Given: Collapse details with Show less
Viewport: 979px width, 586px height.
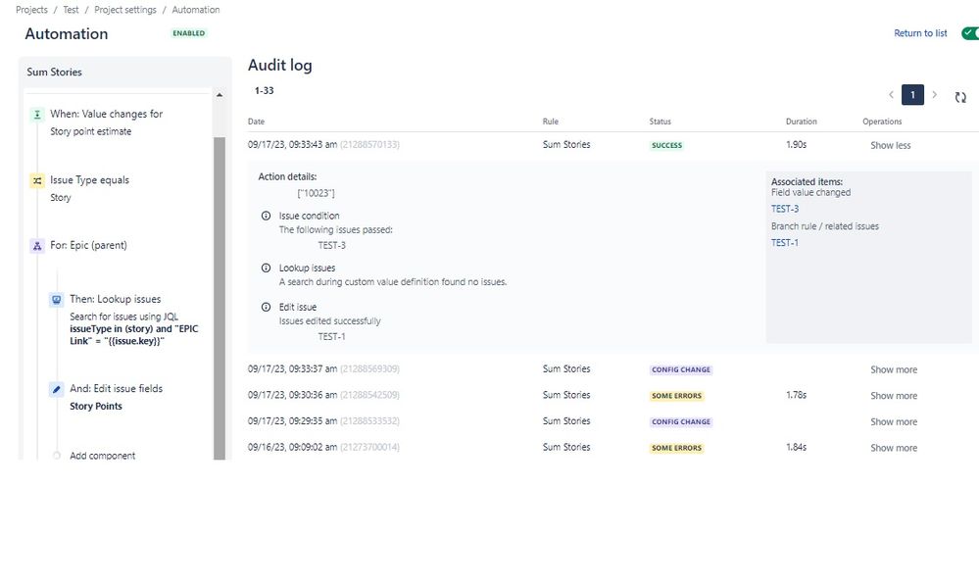Looking at the screenshot, I should (891, 145).
